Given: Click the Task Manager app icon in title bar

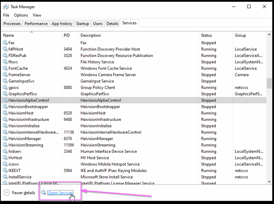Looking at the screenshot, I should click(x=6, y=7).
